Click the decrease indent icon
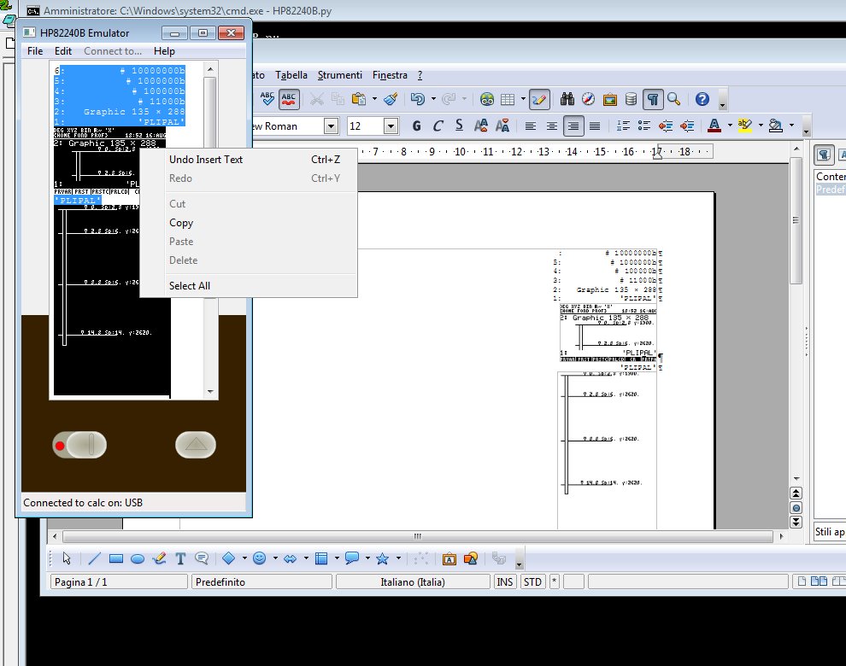The image size is (846, 666). pyautogui.click(x=665, y=126)
